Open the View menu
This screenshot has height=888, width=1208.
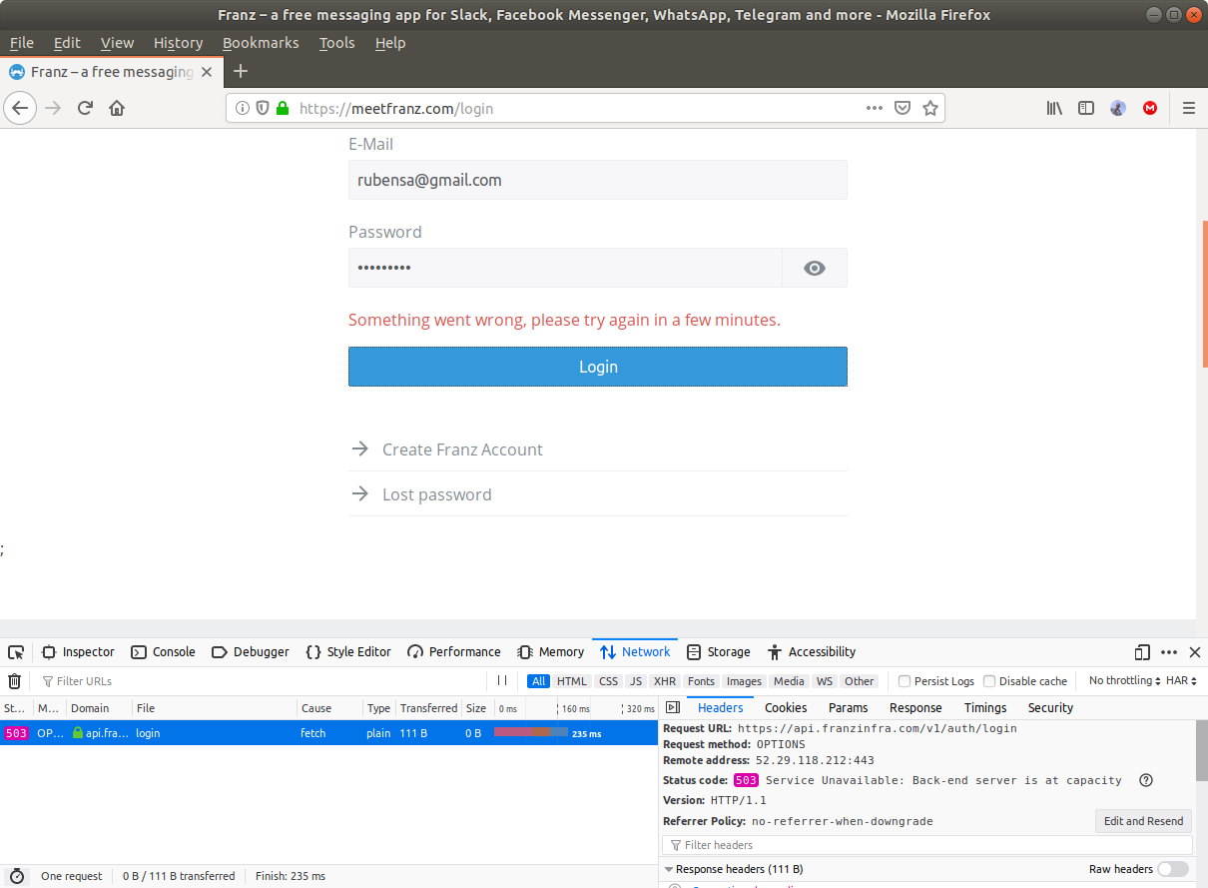[x=117, y=43]
